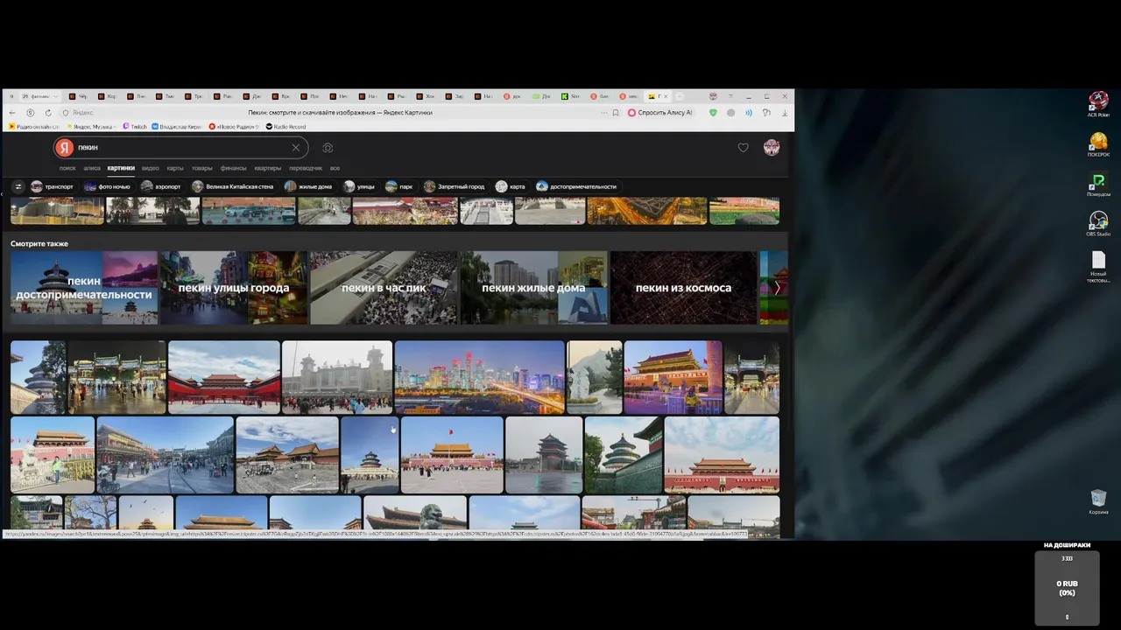Viewport: 1121px width, 630px height.
Task: Filter by достопримечательности chip
Action: 576,186
